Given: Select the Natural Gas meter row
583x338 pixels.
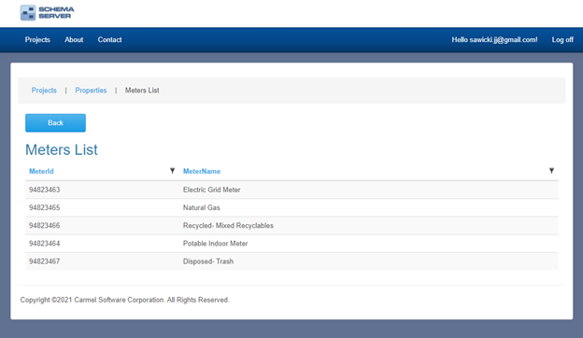Looking at the screenshot, I should [x=291, y=207].
